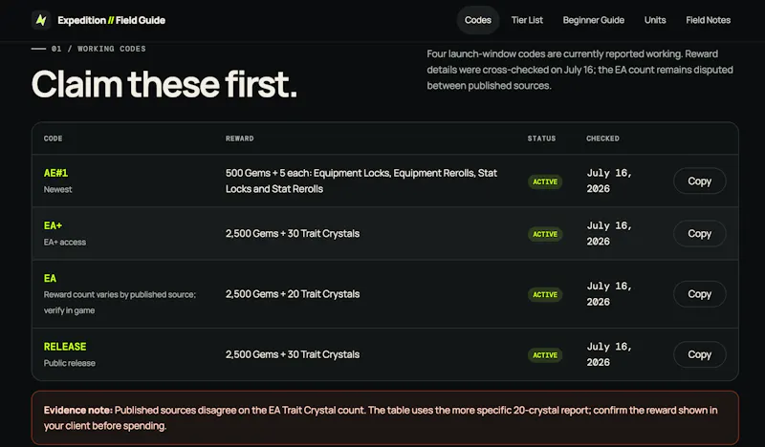Go to the Beginner Guide page
This screenshot has width=765, height=447.
593,20
